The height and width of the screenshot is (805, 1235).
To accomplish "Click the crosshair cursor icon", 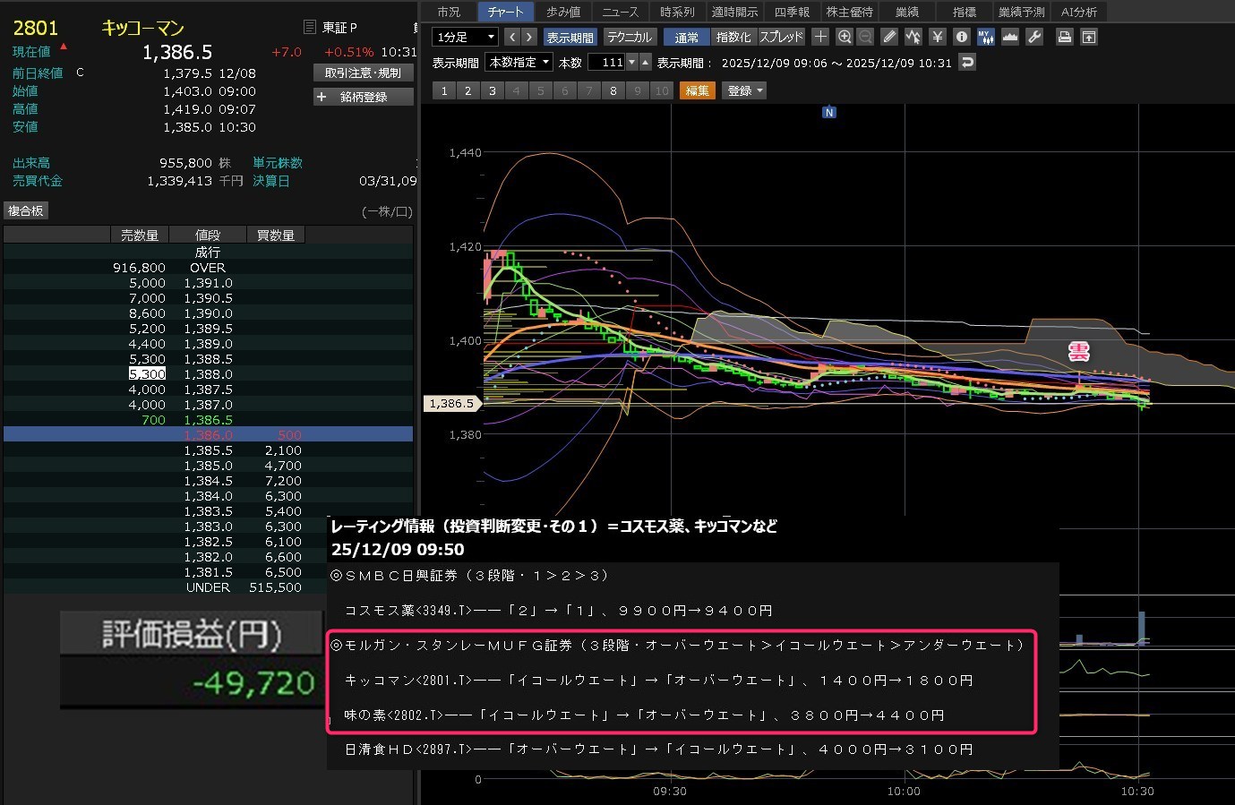I will pyautogui.click(x=820, y=37).
